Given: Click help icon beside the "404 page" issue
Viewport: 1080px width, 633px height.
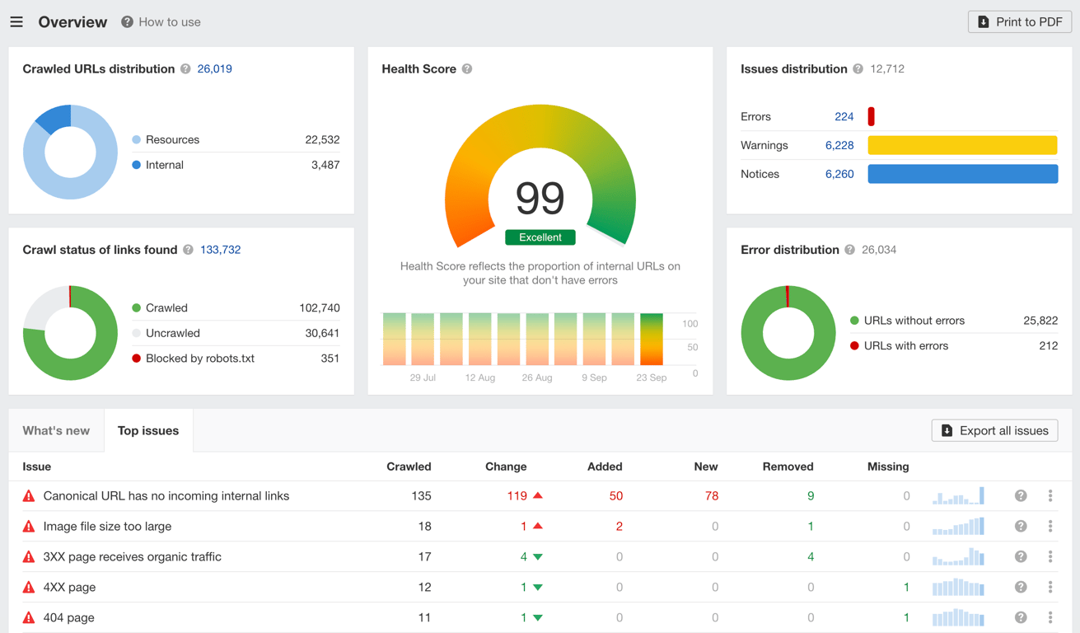Looking at the screenshot, I should coord(1021,617).
